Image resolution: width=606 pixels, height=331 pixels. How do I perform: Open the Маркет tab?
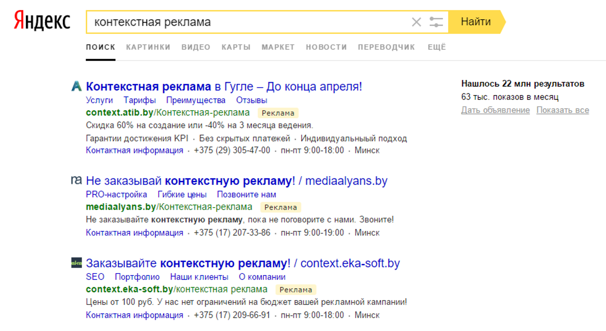[278, 47]
